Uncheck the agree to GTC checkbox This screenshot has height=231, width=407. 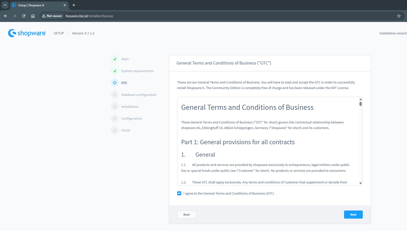pyautogui.click(x=179, y=193)
